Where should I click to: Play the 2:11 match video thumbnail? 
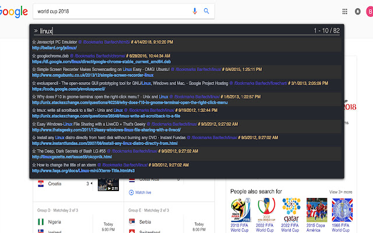108,185
